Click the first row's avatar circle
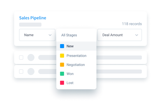161x102 pixels. (31, 57)
